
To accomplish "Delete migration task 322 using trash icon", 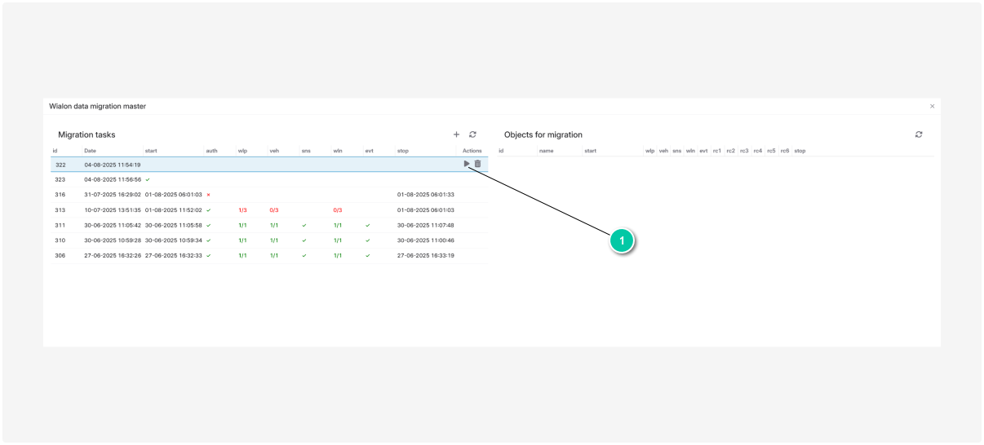I will [x=478, y=164].
